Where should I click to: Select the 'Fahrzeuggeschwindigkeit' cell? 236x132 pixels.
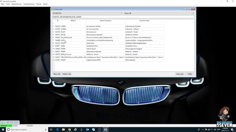(144, 49)
